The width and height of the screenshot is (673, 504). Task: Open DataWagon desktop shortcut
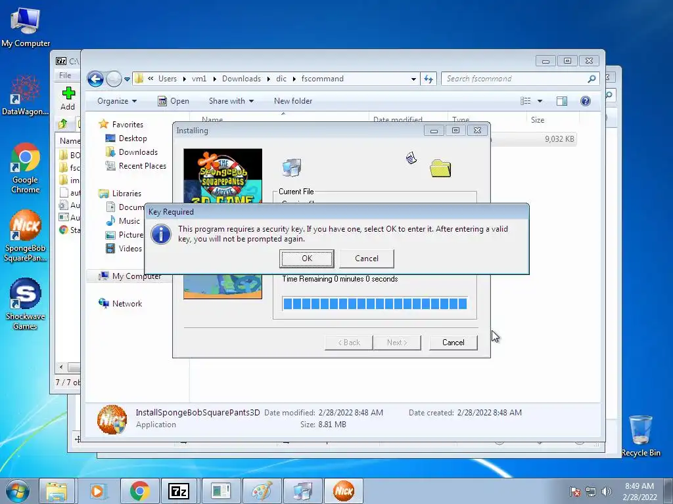[26, 95]
